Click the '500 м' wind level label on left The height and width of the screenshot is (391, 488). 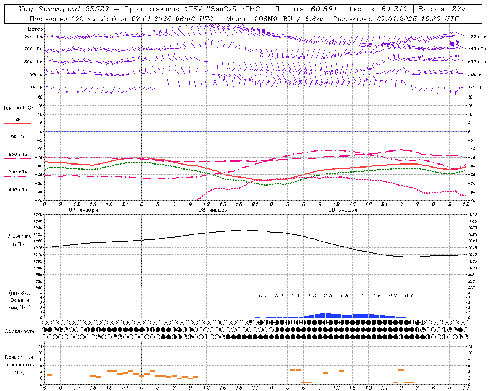[x=37, y=74]
